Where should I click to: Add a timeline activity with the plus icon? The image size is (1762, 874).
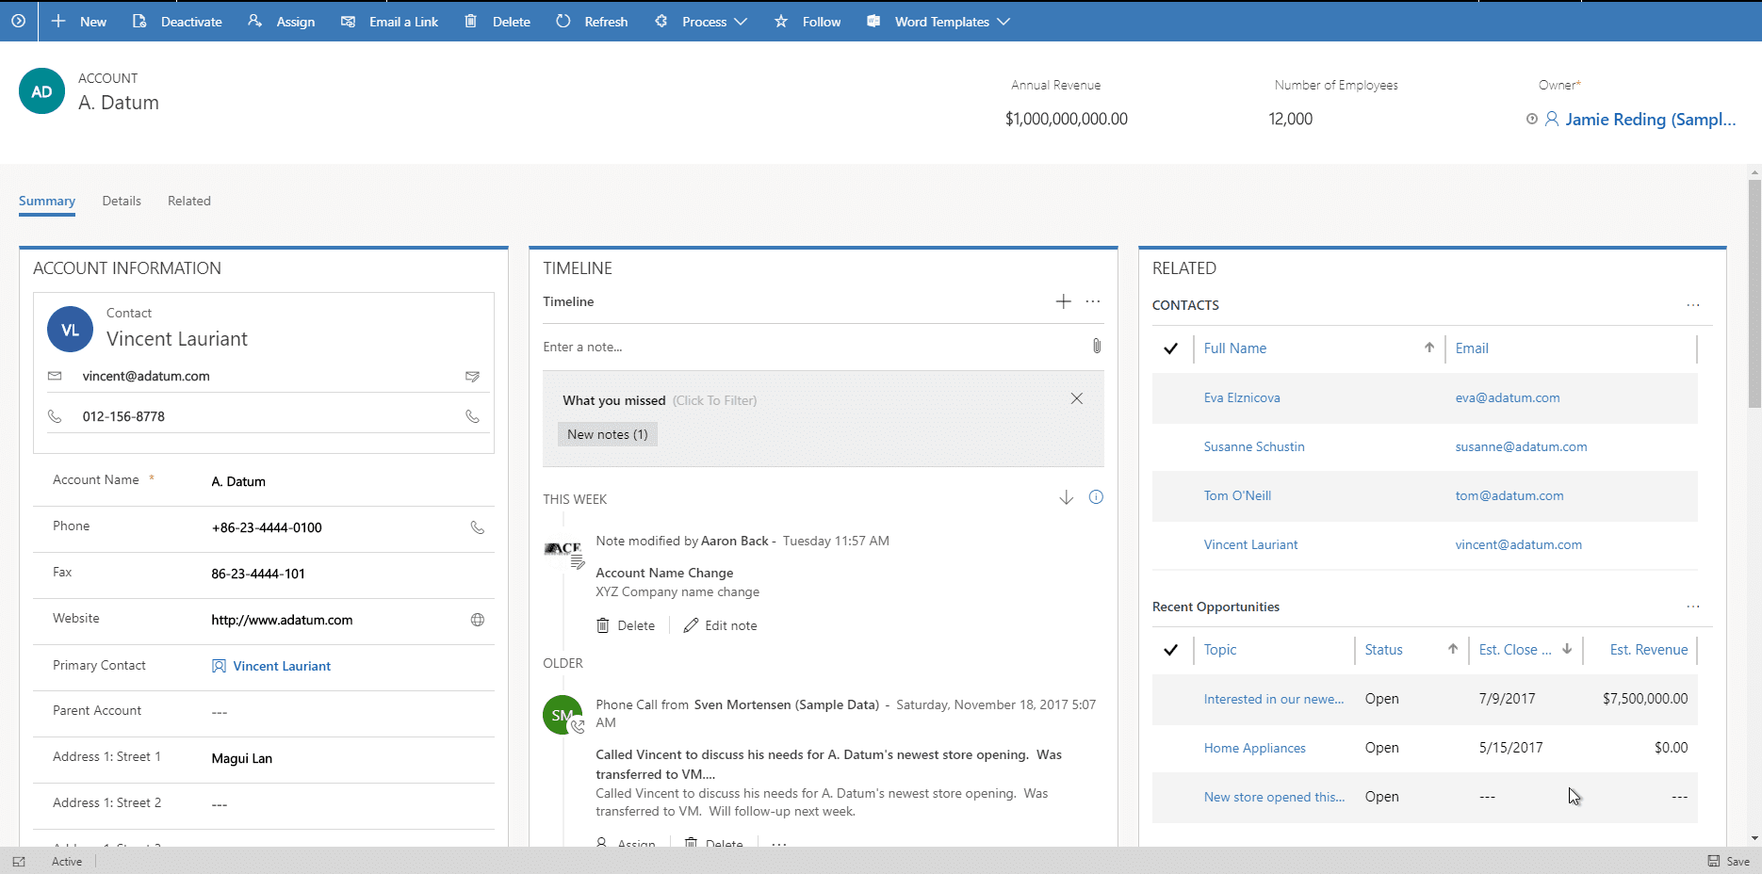pyautogui.click(x=1063, y=301)
